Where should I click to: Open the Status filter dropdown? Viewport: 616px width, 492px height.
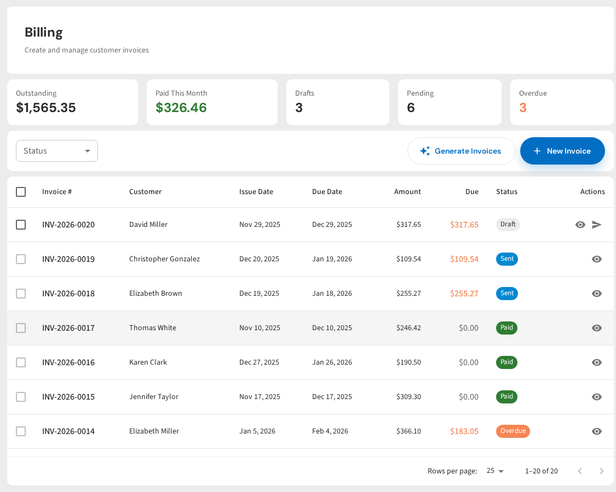(57, 151)
